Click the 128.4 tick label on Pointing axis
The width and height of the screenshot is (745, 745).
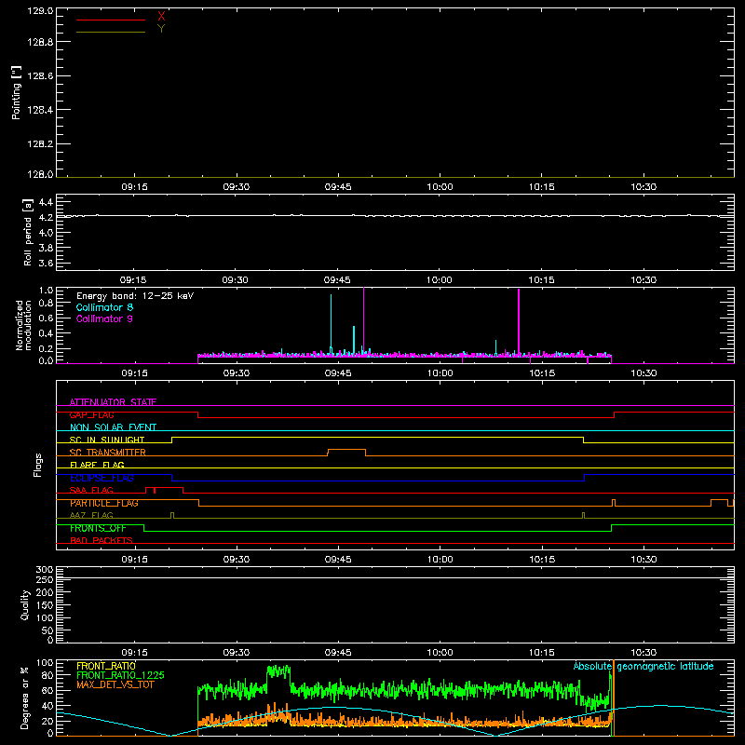coord(40,110)
